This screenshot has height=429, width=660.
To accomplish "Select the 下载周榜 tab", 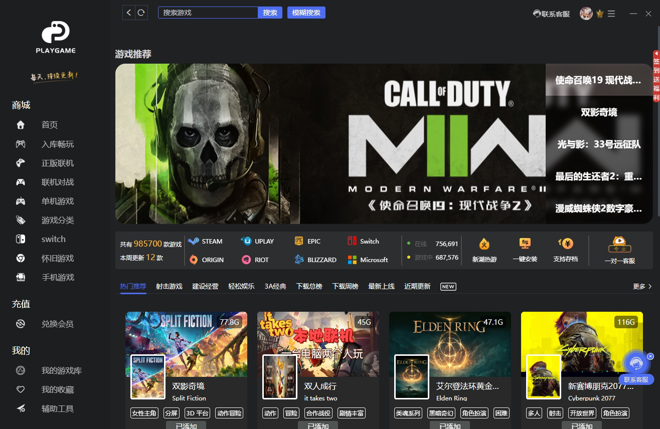I will point(345,286).
